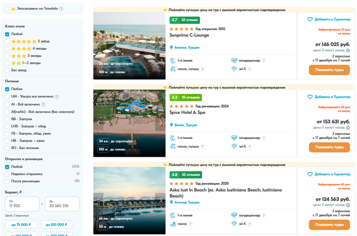Click heart icon for Spice Hotel & Spa
The width and height of the screenshot is (357, 236).
coord(310,97)
